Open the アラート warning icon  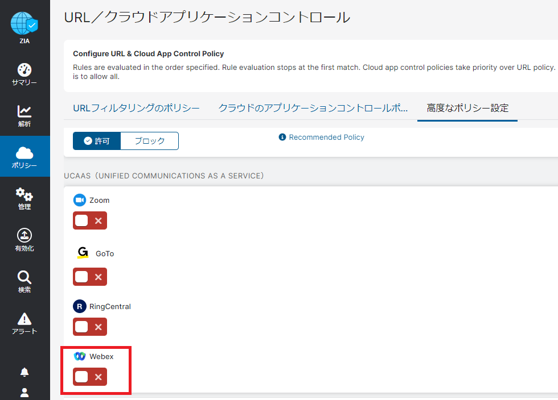24,319
